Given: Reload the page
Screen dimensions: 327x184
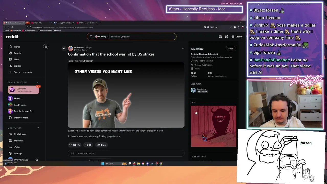Looking at the screenshot, I should [12, 27].
